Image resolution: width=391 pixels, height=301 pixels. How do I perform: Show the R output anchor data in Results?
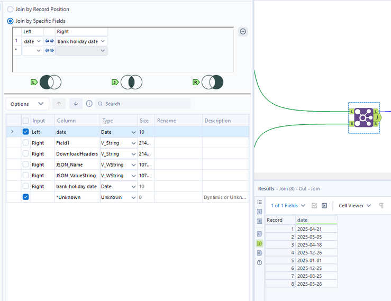(x=259, y=253)
